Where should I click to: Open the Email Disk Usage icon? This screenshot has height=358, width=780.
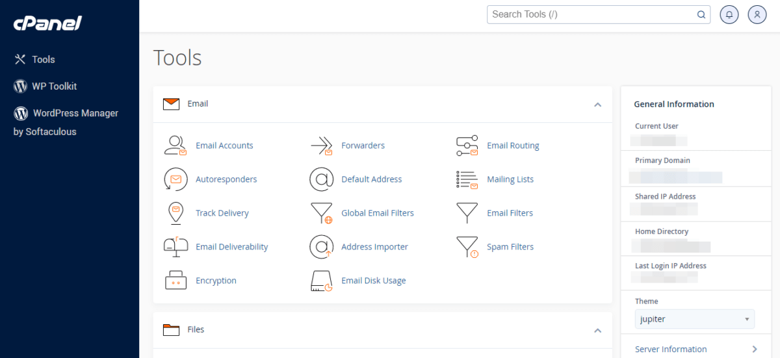(321, 281)
